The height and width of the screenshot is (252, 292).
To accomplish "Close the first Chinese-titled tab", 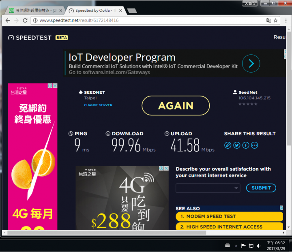I will (60, 11).
